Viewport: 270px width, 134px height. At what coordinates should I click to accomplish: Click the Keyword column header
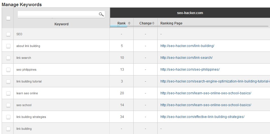[61, 24]
